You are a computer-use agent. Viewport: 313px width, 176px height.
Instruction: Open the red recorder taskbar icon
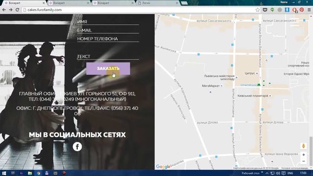pos(64,173)
